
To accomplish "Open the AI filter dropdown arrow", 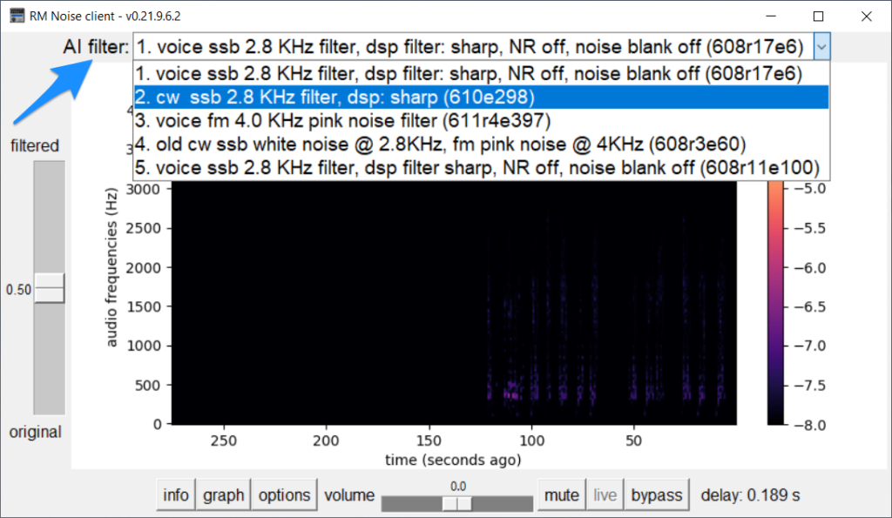I will [x=821, y=45].
